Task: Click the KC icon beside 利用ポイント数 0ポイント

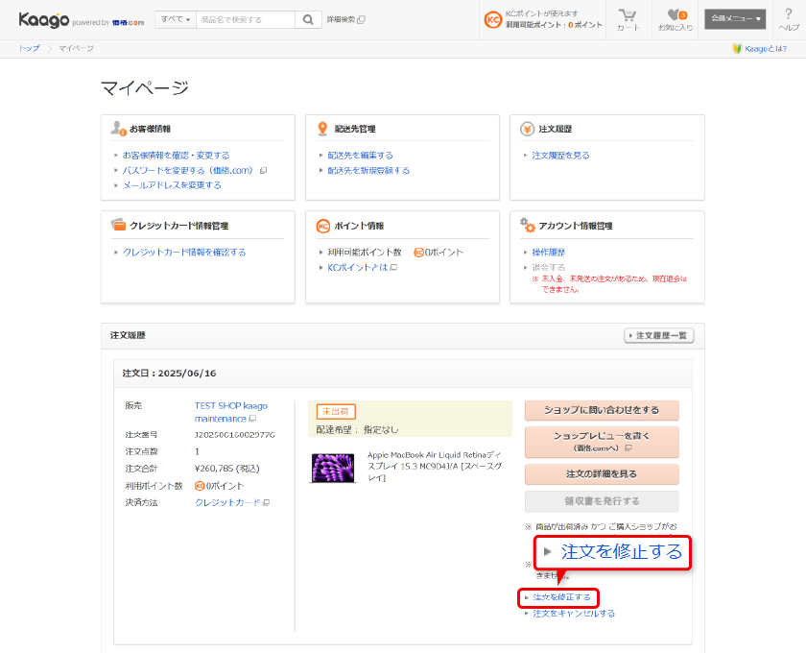Action: click(200, 486)
